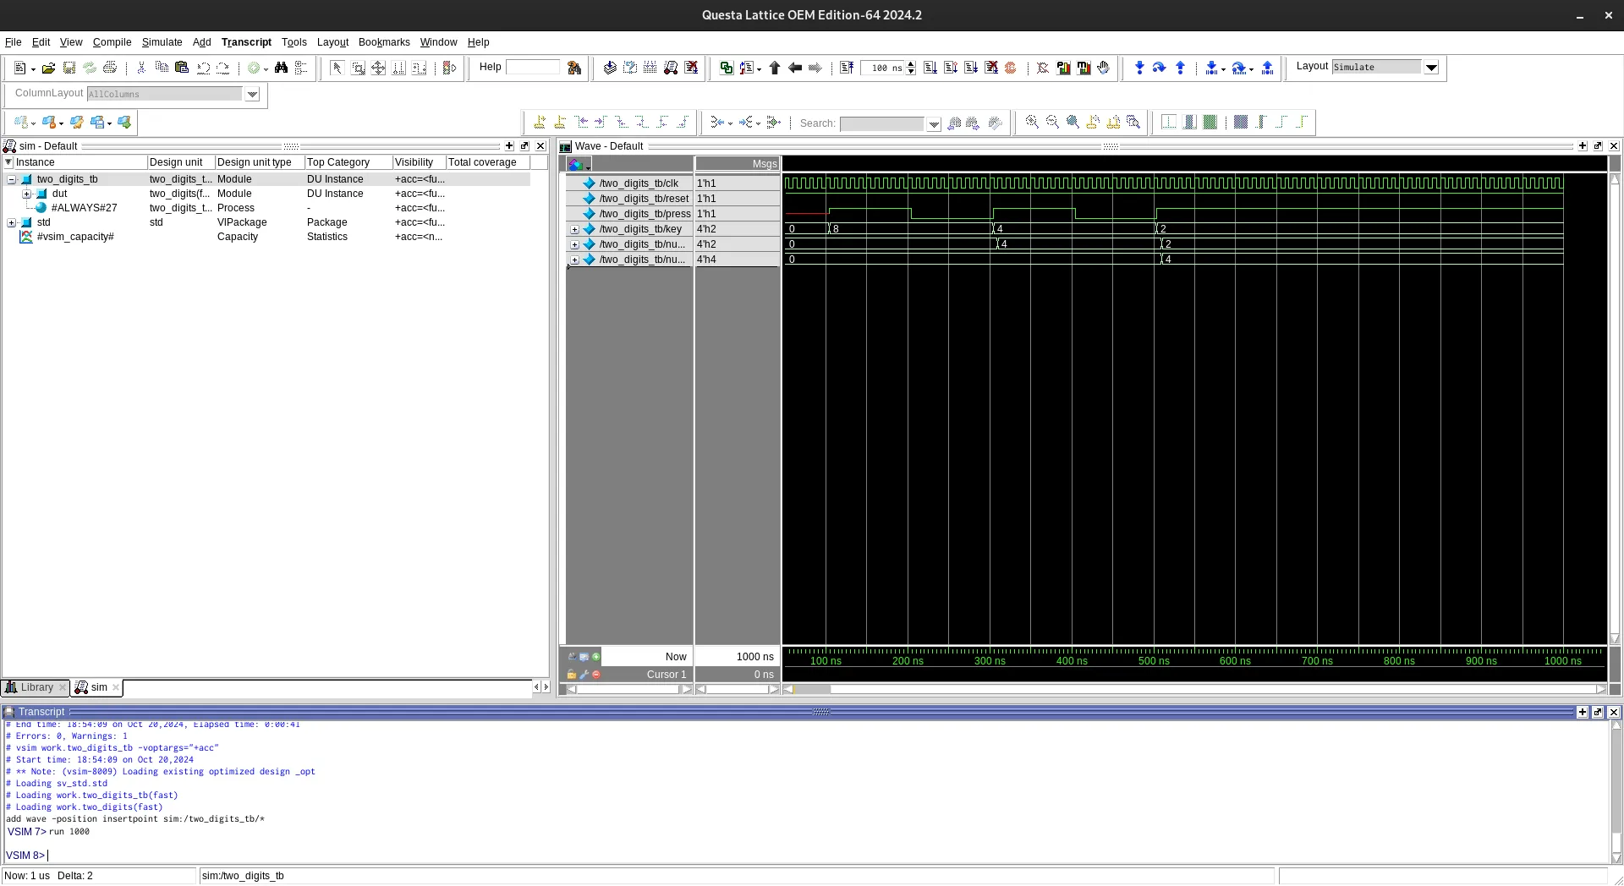The width and height of the screenshot is (1624, 886).
Task: Restart the simulation via Restart icon
Action: point(846,68)
